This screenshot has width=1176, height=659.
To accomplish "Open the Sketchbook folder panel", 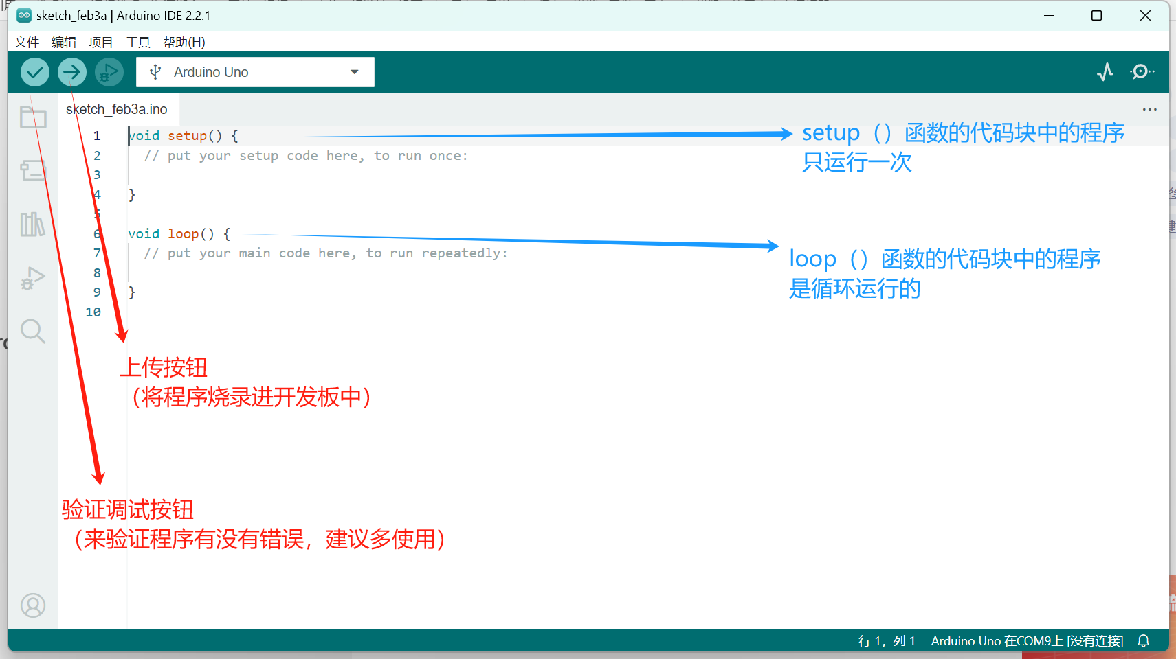I will (x=33, y=117).
